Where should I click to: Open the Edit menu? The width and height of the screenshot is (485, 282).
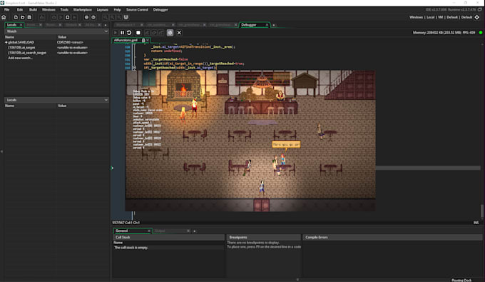coord(20,9)
